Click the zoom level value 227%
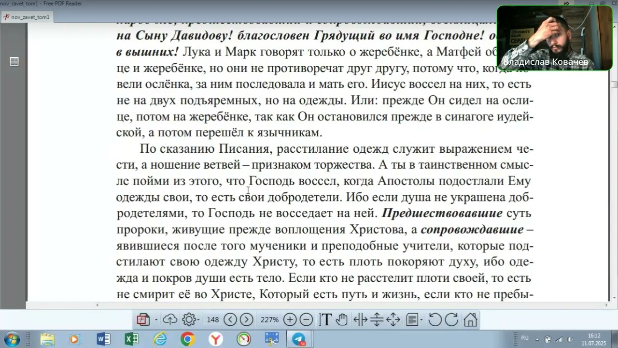618x348 pixels. (269, 319)
